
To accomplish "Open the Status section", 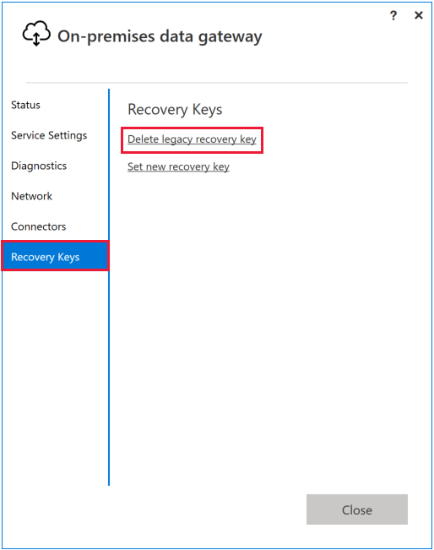I will click(x=25, y=105).
